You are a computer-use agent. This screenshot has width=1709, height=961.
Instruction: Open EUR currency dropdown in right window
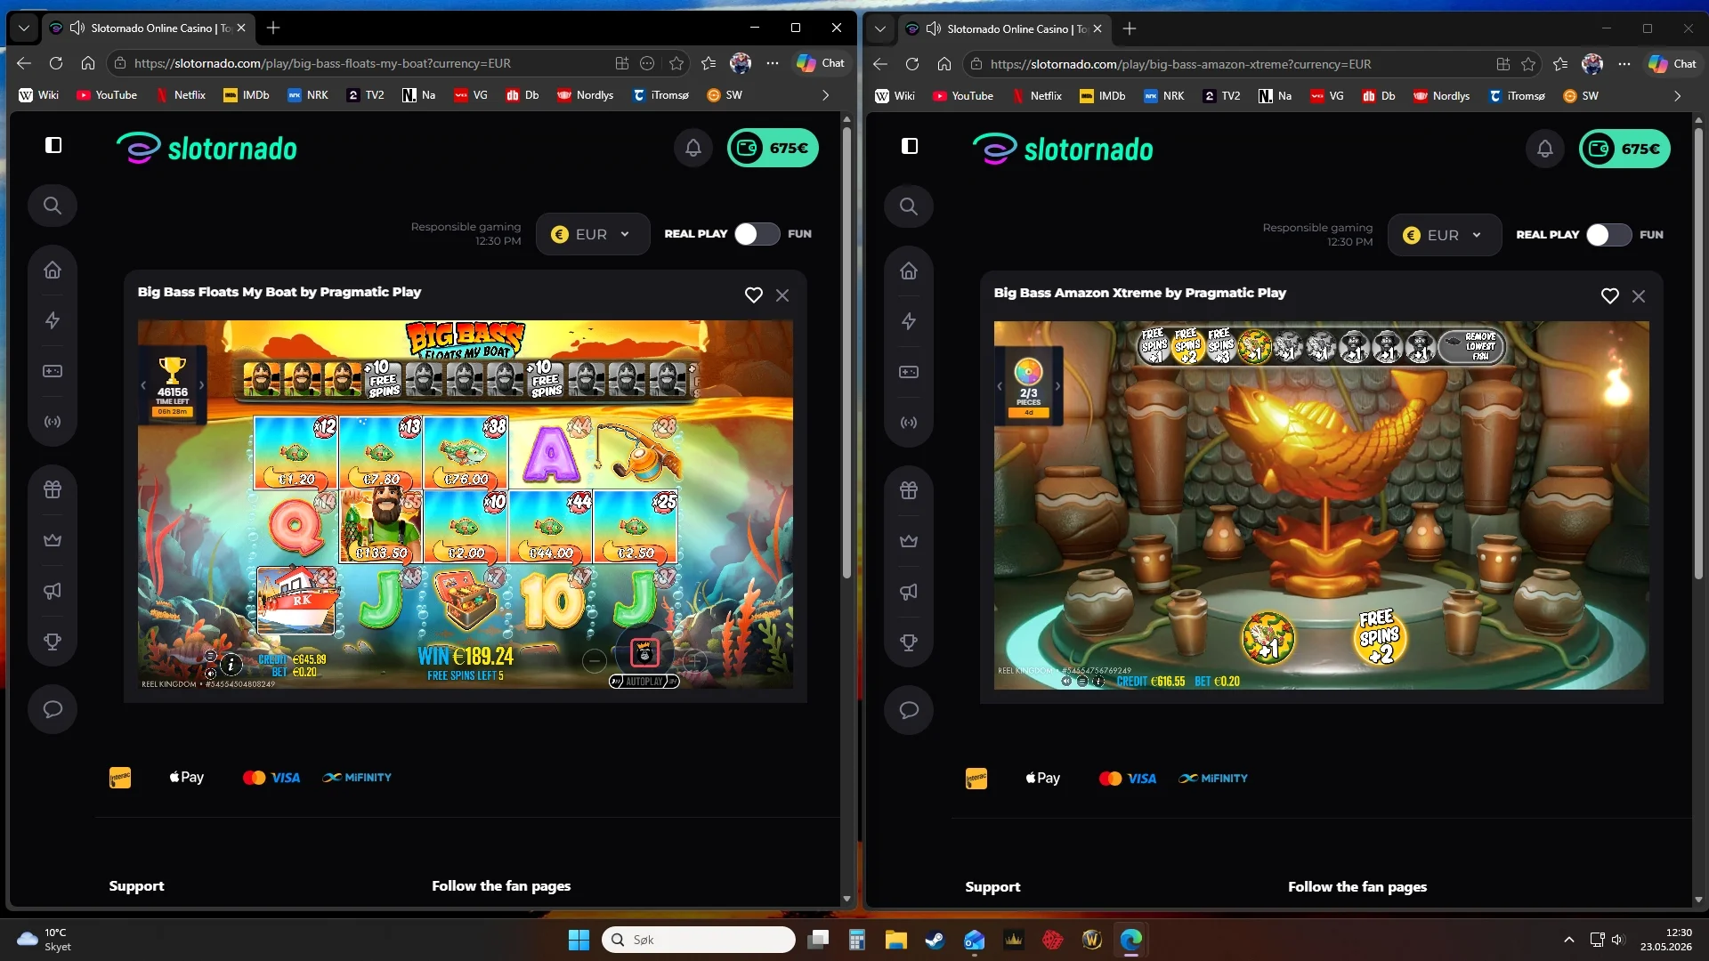pos(1445,235)
